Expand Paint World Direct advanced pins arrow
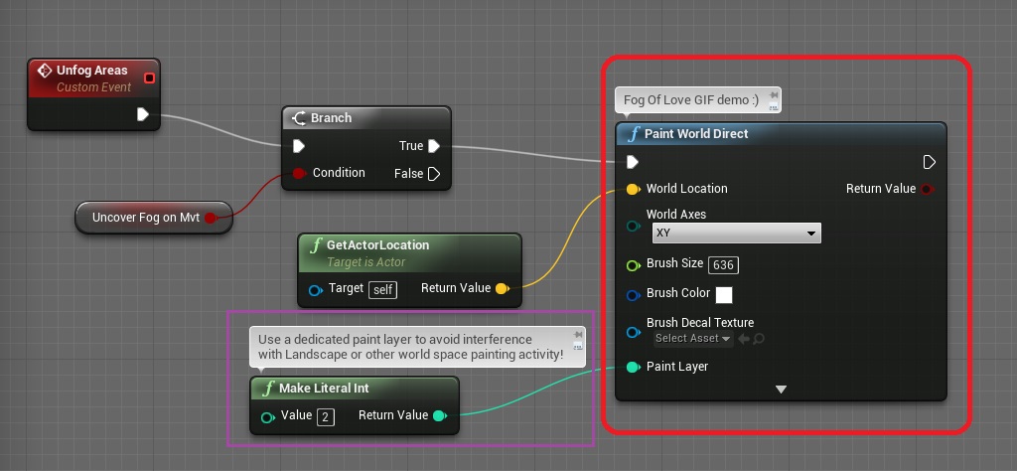1017x471 pixels. tap(781, 390)
